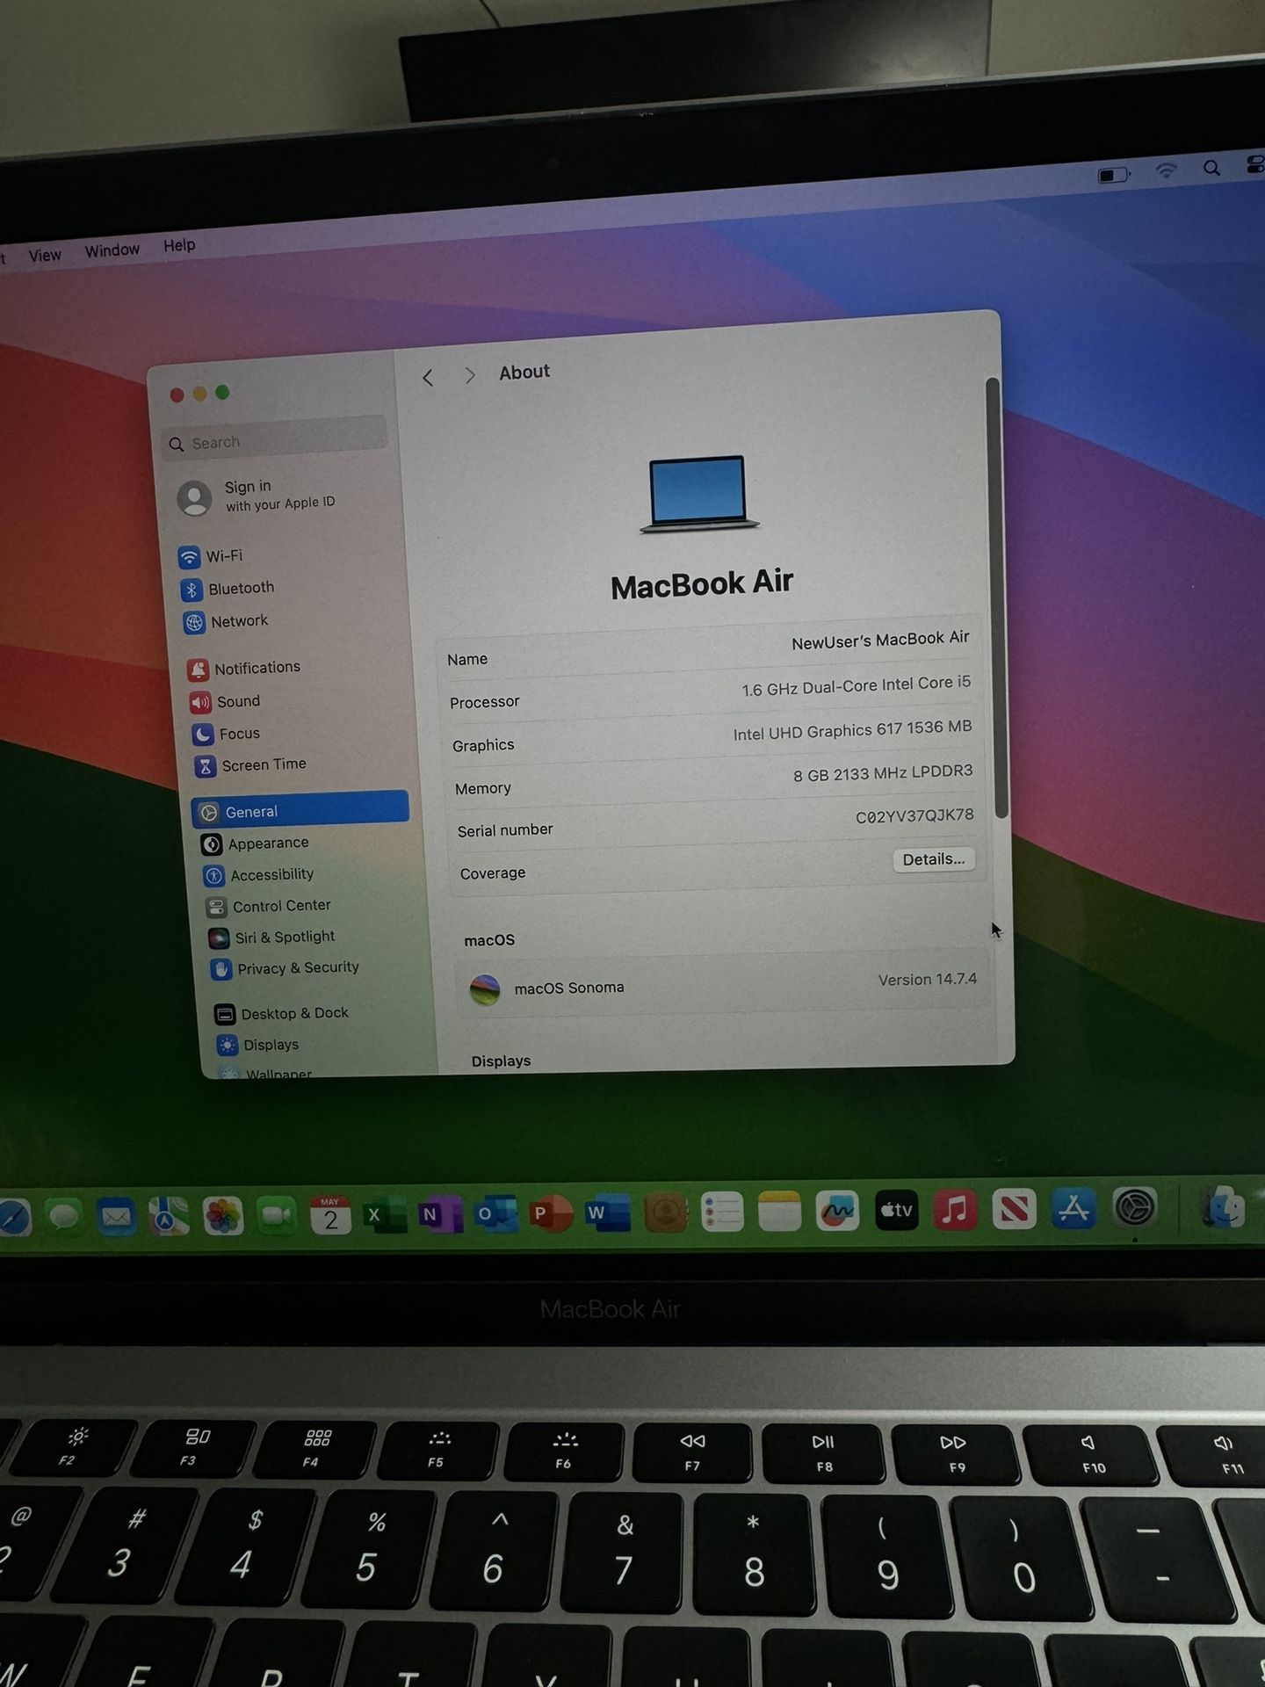Launch Microsoft Outlook from the Dock
1265x1687 pixels.
pyautogui.click(x=495, y=1214)
